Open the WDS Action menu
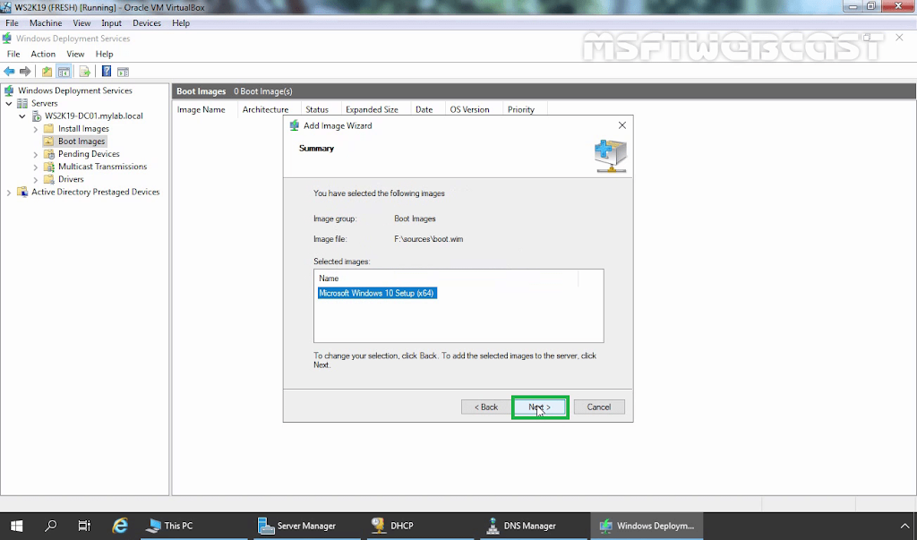This screenshot has width=917, height=540. click(x=43, y=54)
